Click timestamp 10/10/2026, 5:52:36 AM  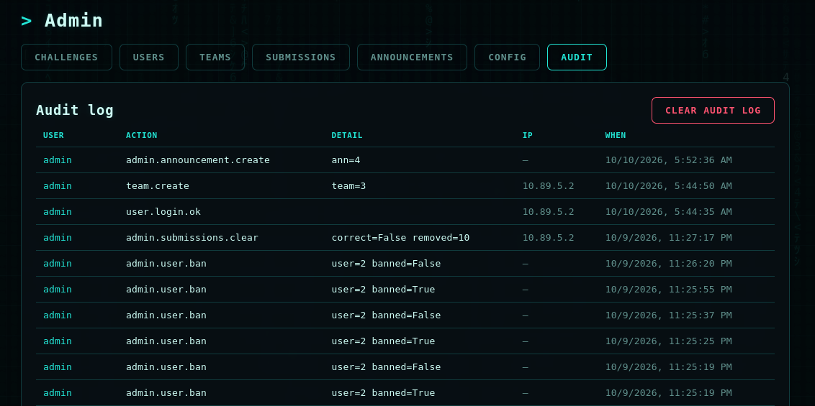(x=668, y=160)
